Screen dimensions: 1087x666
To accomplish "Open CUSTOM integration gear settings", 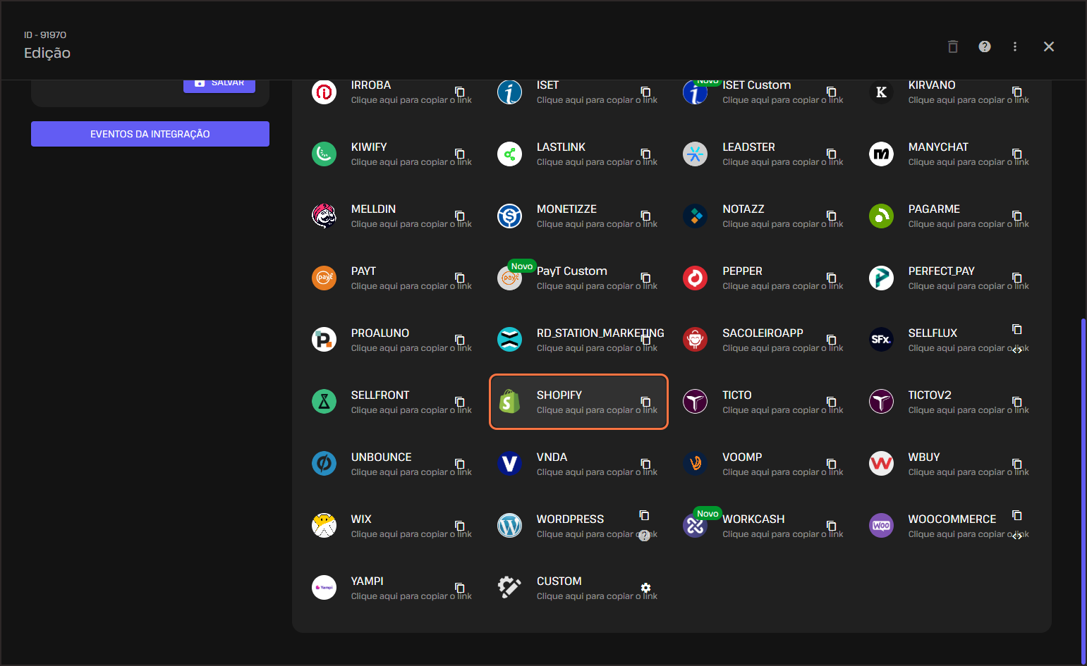I will tap(645, 588).
